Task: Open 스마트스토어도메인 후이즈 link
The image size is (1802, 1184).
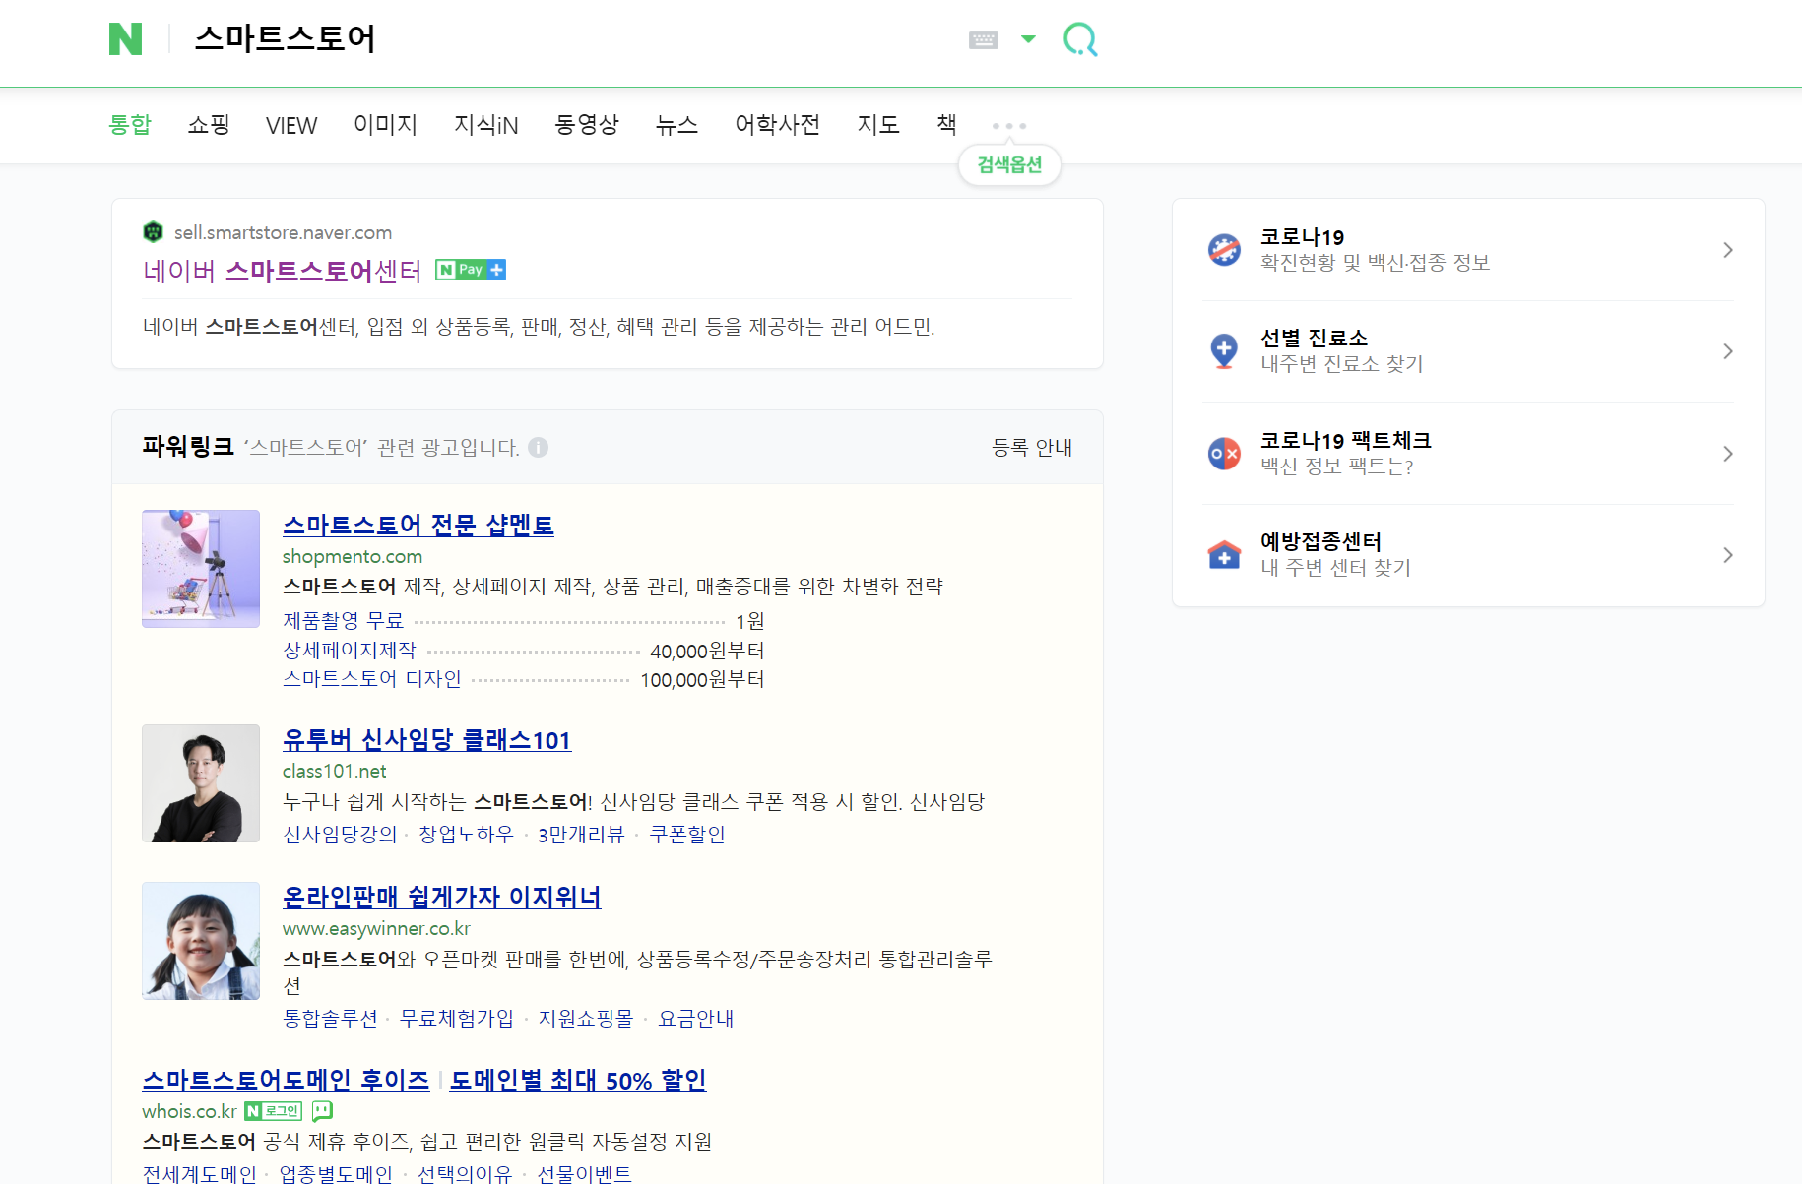Action: click(x=286, y=1081)
